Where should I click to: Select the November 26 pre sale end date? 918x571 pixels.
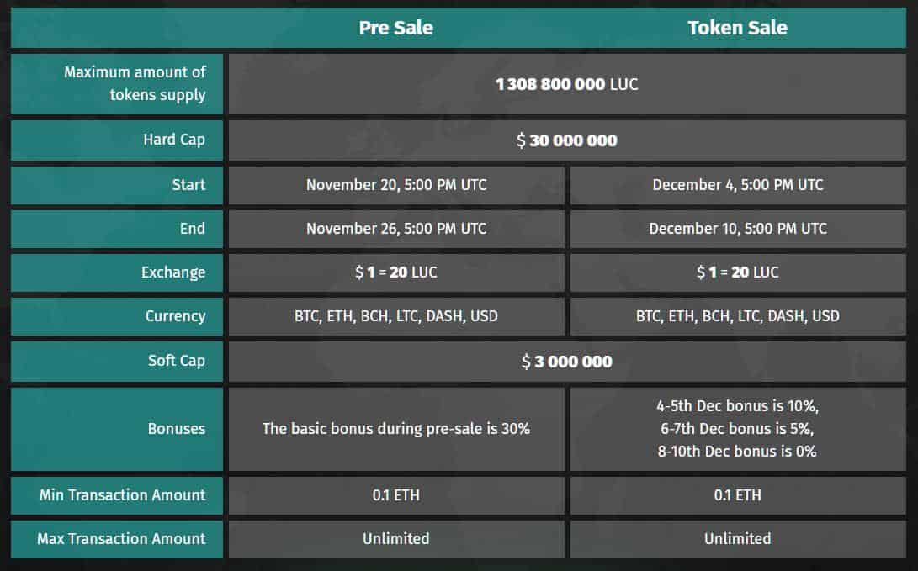396,229
